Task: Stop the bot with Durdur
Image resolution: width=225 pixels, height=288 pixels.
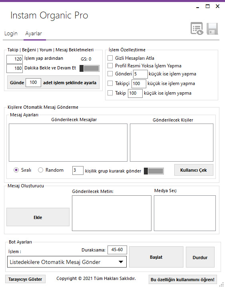Action: tap(200, 258)
